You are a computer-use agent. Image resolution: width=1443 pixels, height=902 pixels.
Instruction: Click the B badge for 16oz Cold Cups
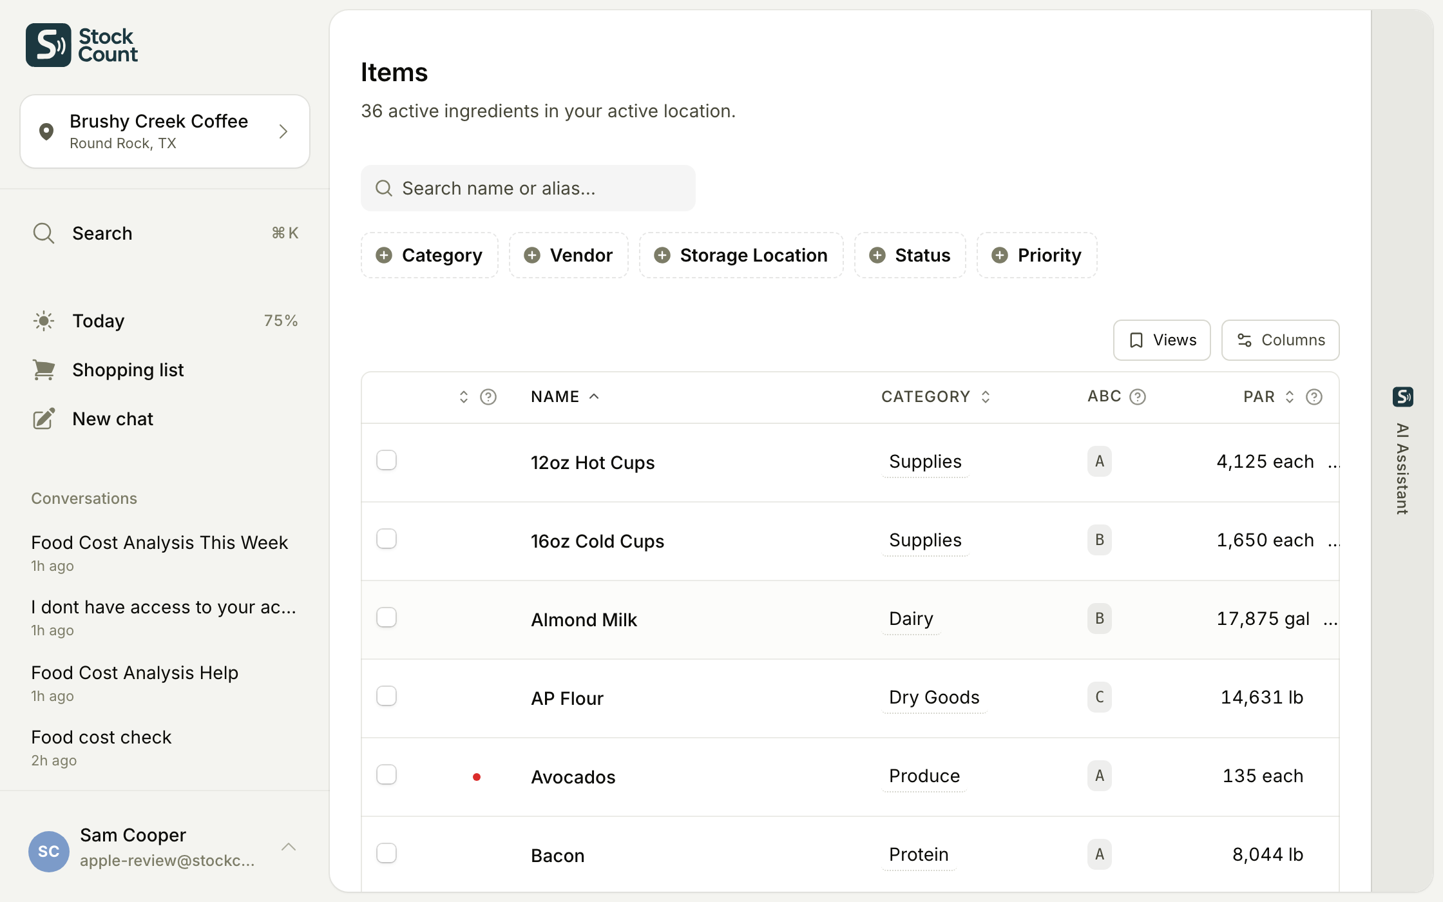point(1100,540)
